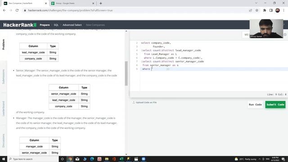Click the address bar URL
The width and height of the screenshot is (288, 162).
coord(70,10)
